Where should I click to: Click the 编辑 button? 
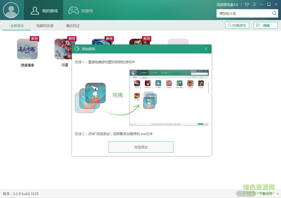[266, 25]
